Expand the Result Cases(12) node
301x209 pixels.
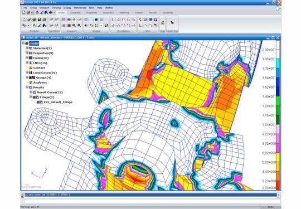pyautogui.click(x=31, y=92)
